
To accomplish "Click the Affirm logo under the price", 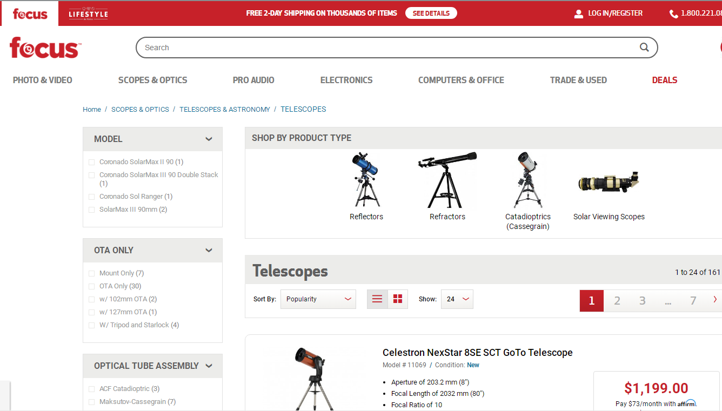I will click(687, 403).
